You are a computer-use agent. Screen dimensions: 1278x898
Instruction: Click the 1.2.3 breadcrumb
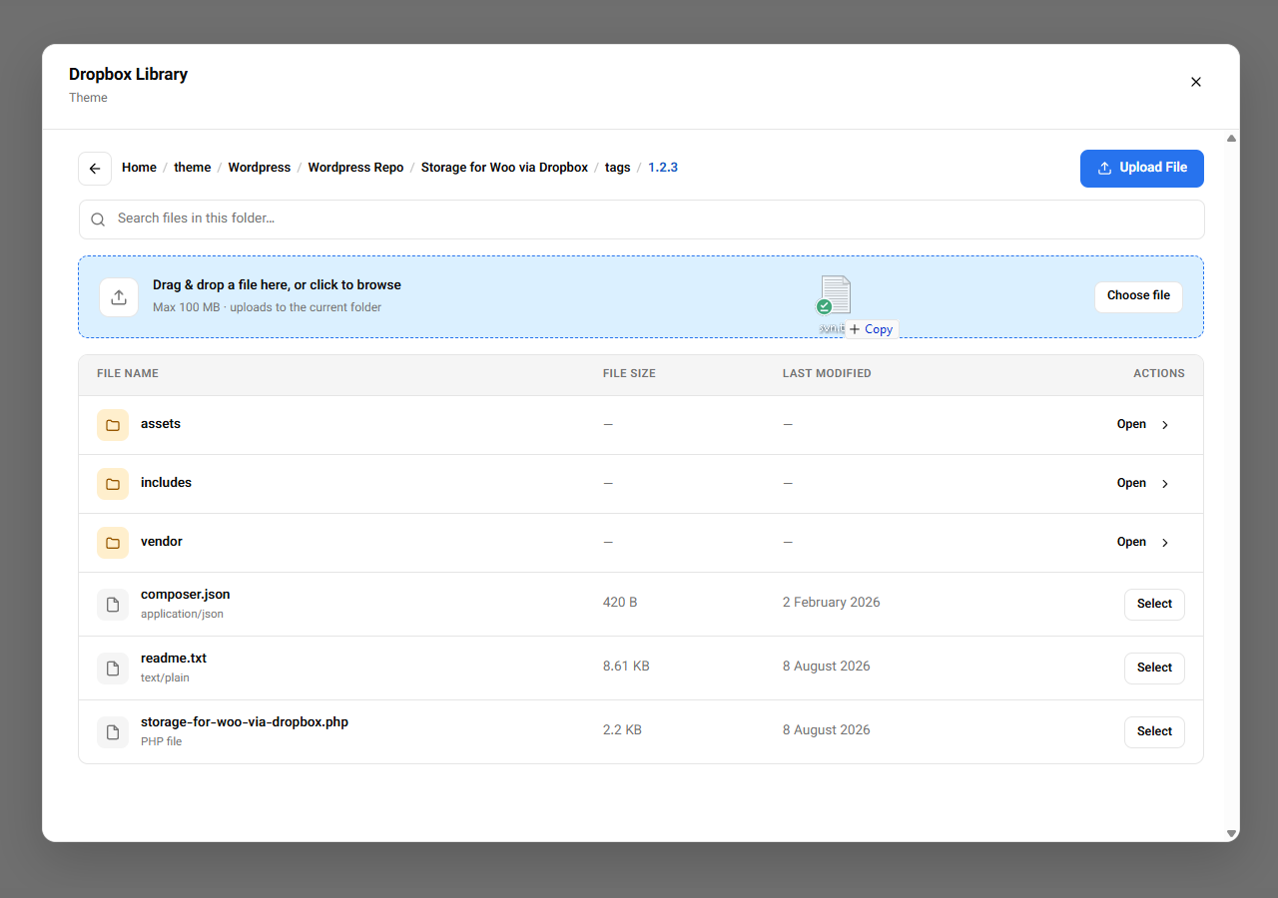[663, 168]
